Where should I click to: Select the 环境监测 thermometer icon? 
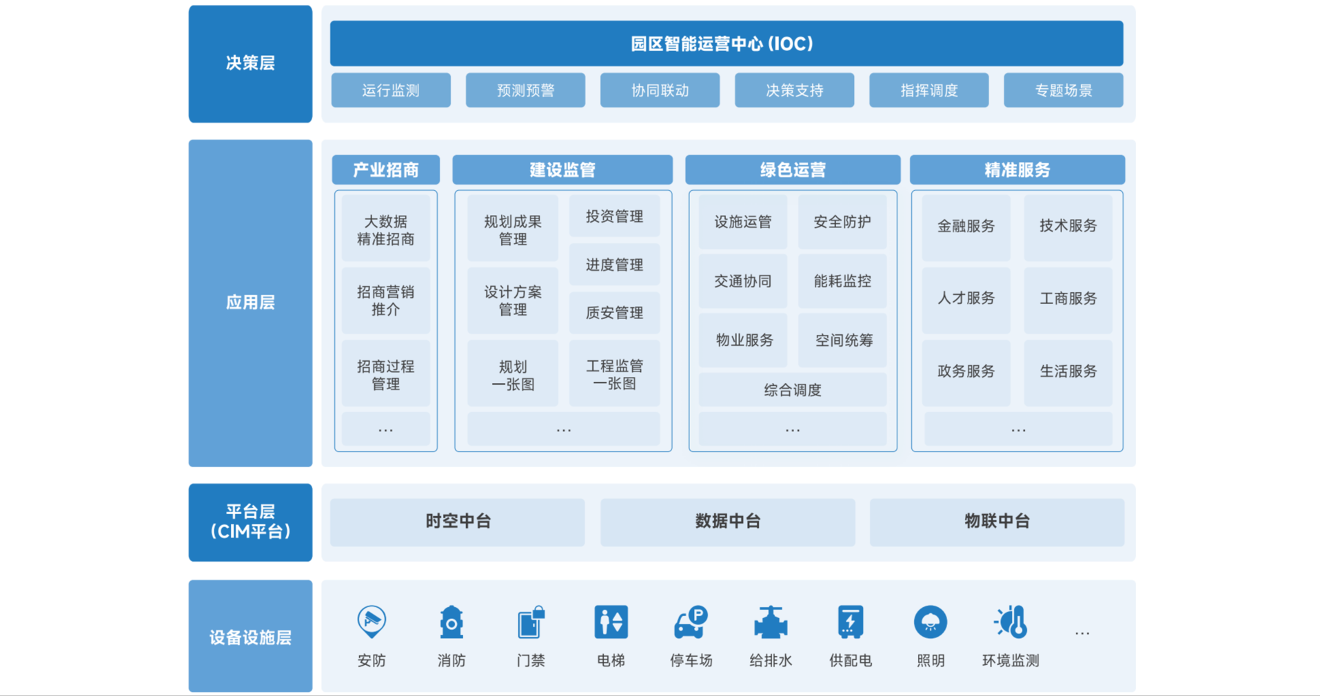coord(1011,622)
